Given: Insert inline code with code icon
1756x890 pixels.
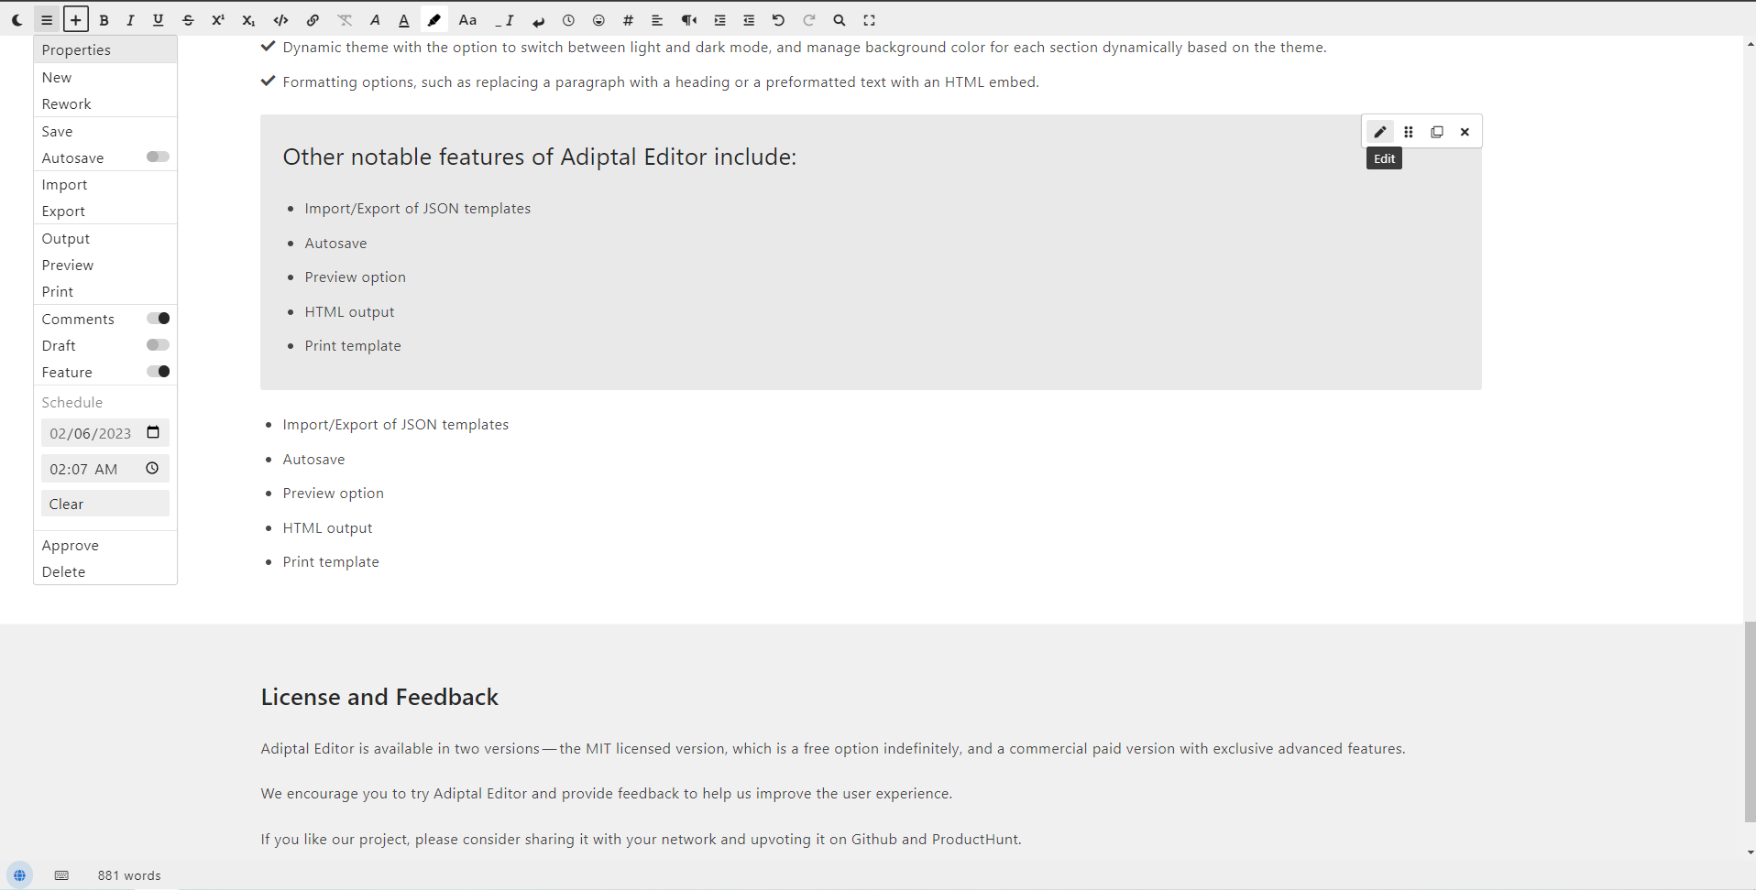Looking at the screenshot, I should click(281, 19).
